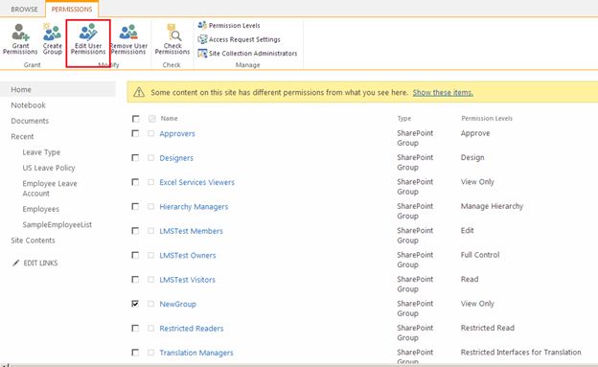Screen dimensions: 598x367
Task: Toggle the select-all checkbox beside Name
Action: coord(135,119)
